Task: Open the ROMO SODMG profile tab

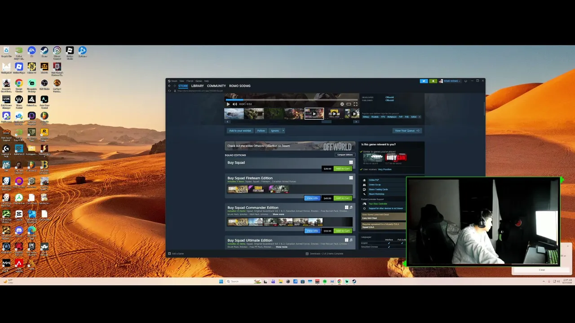Action: [x=239, y=86]
